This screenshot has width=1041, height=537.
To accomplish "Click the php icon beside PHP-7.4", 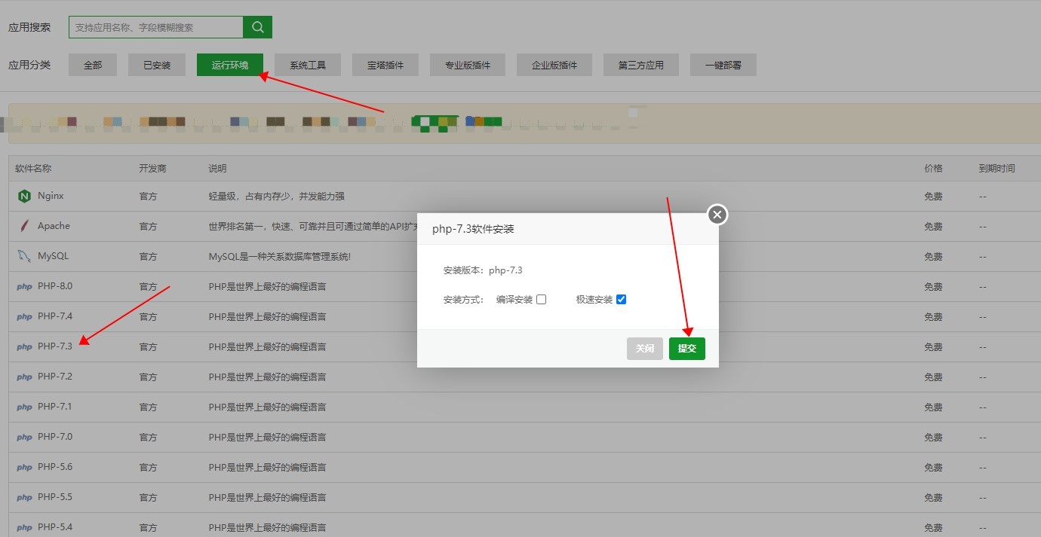I will tap(24, 317).
